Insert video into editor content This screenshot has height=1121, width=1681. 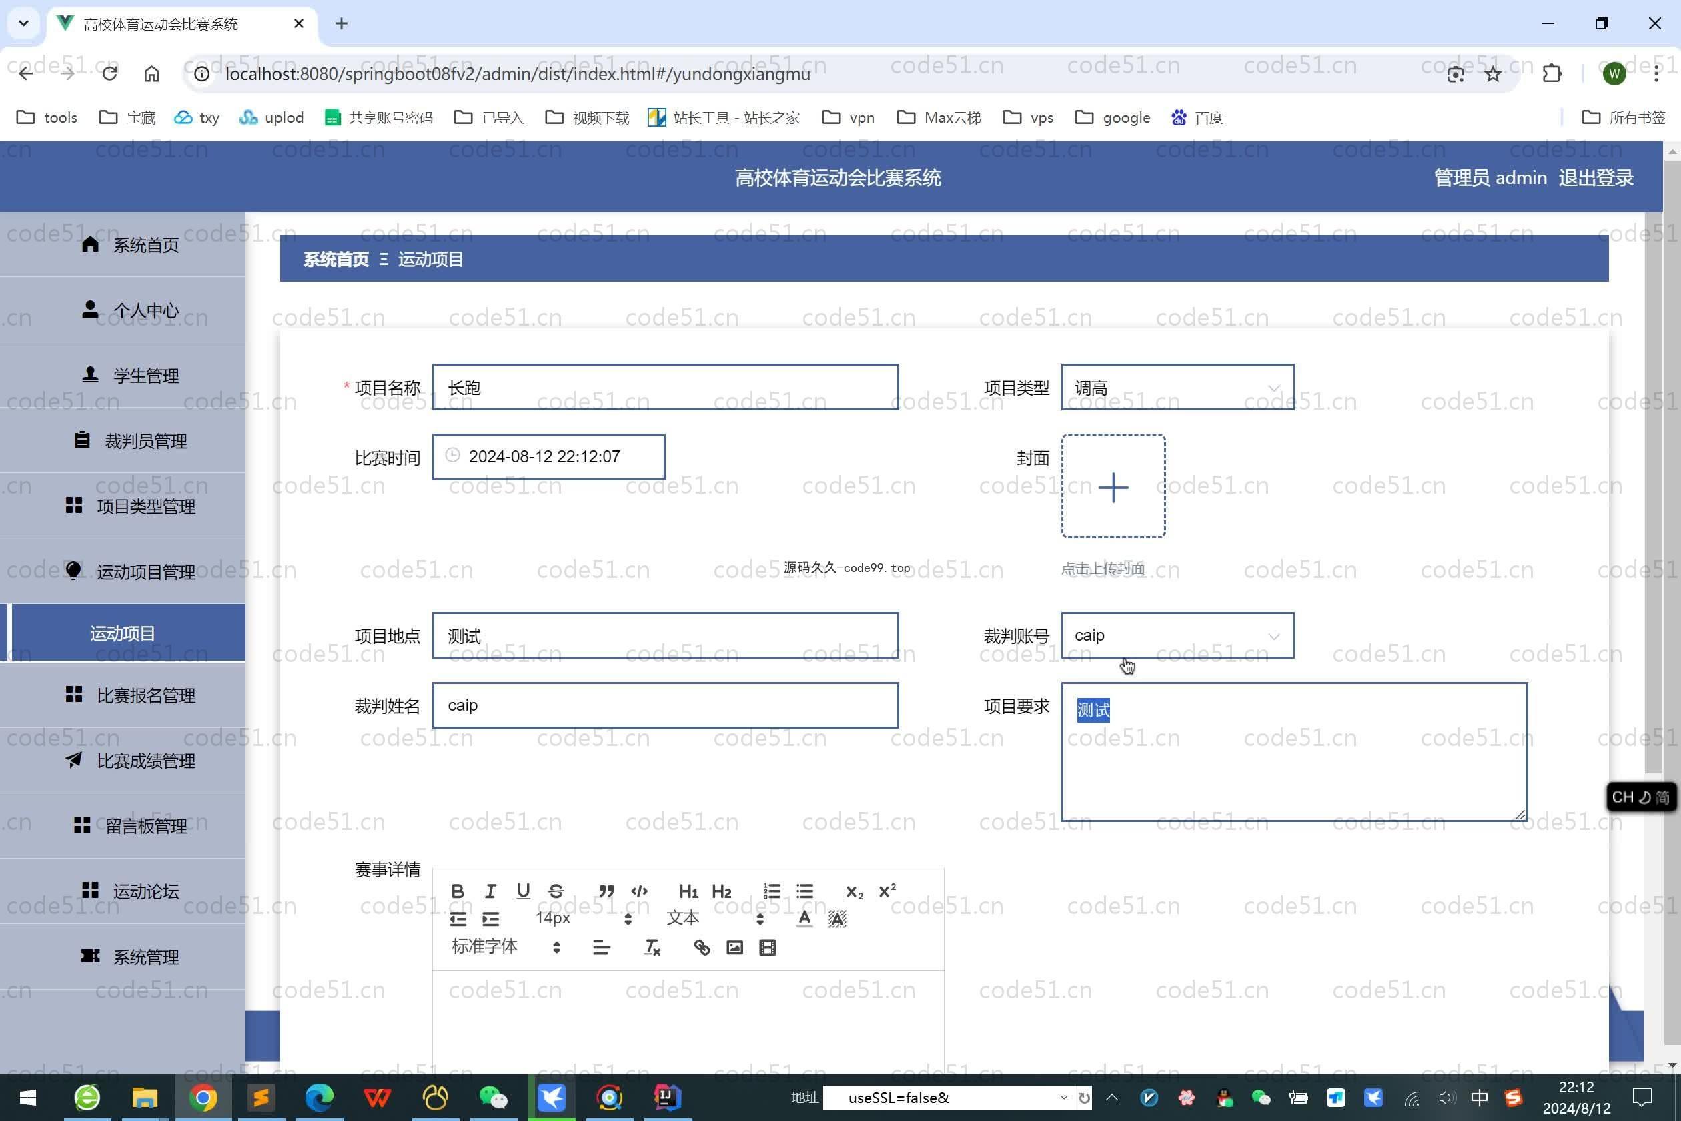[768, 948]
